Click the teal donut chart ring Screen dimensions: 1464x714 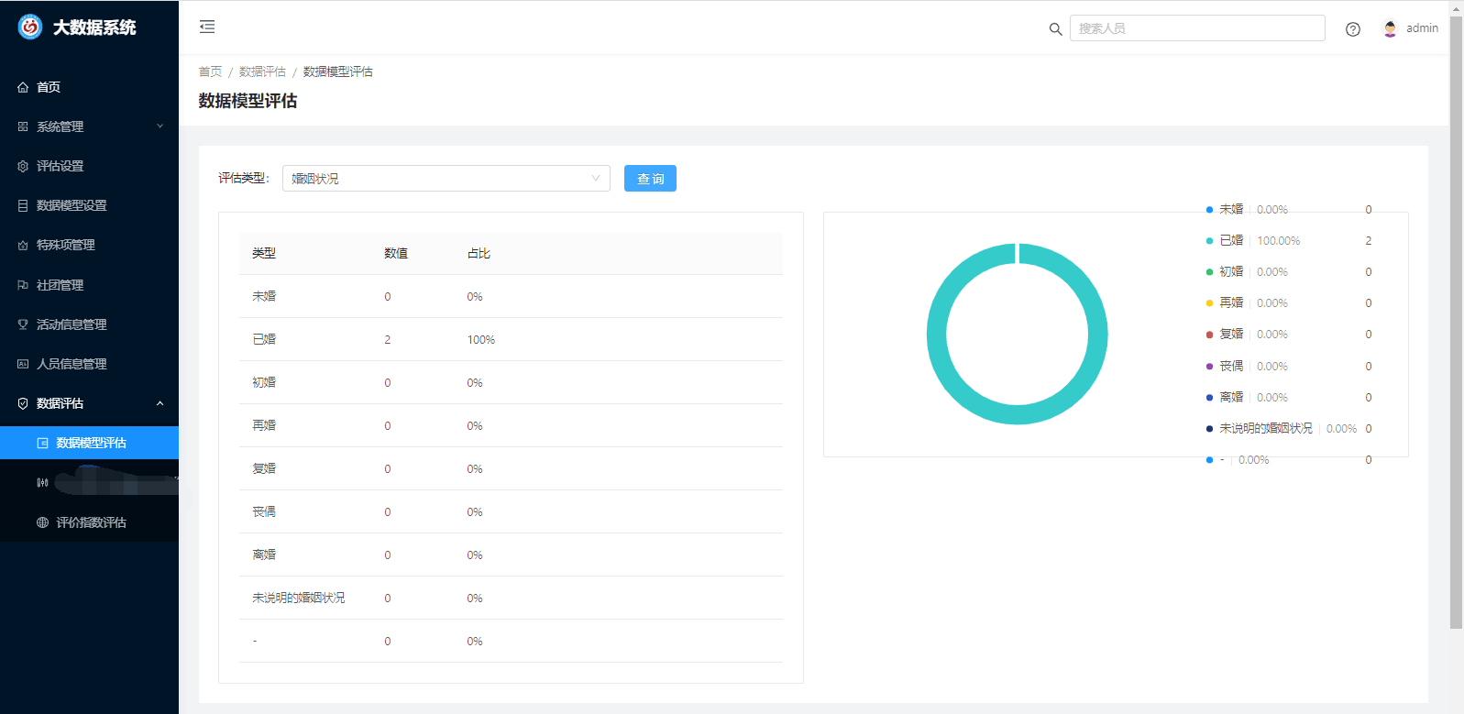pyautogui.click(x=936, y=335)
